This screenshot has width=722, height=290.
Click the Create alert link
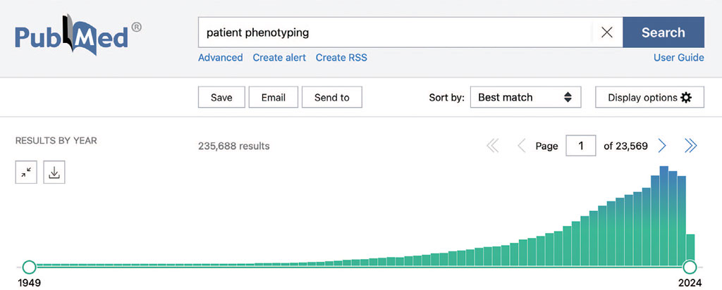click(x=279, y=58)
